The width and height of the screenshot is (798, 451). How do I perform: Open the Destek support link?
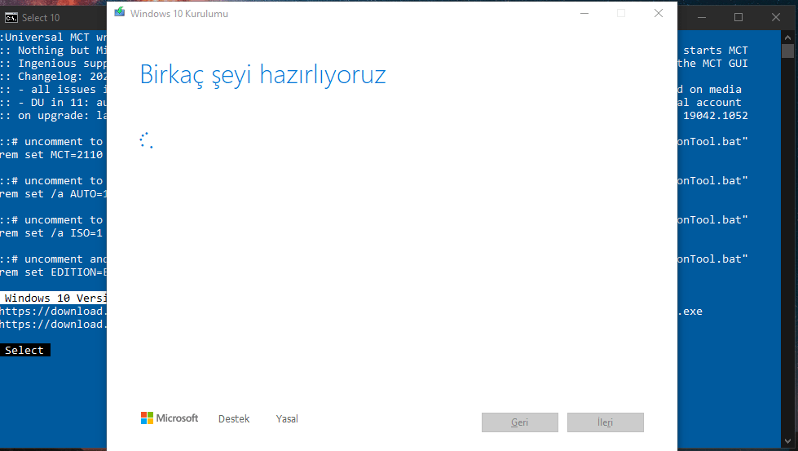pyautogui.click(x=234, y=418)
